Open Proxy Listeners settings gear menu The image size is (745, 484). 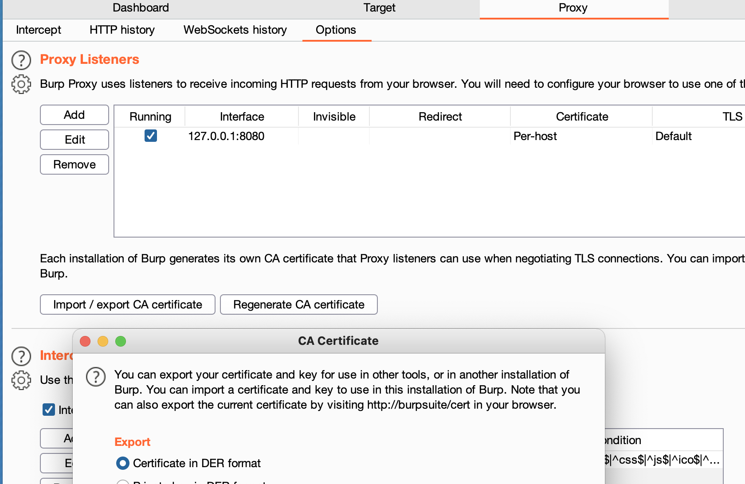[21, 84]
